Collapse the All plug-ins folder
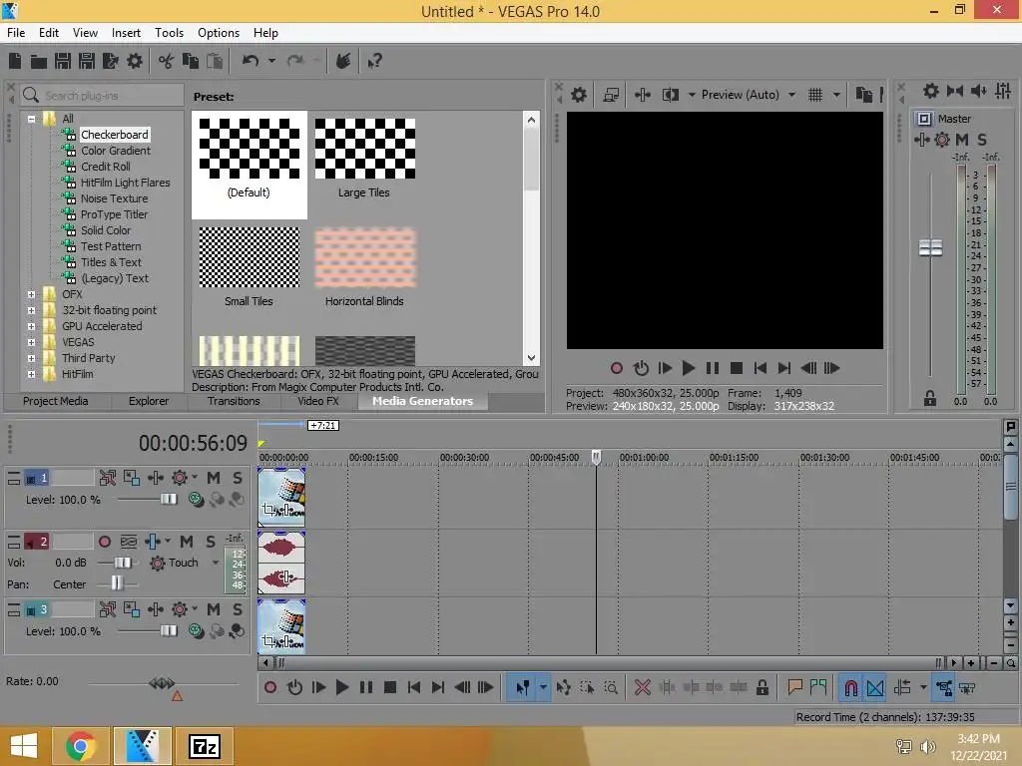Viewport: 1022px width, 766px height. [x=31, y=120]
